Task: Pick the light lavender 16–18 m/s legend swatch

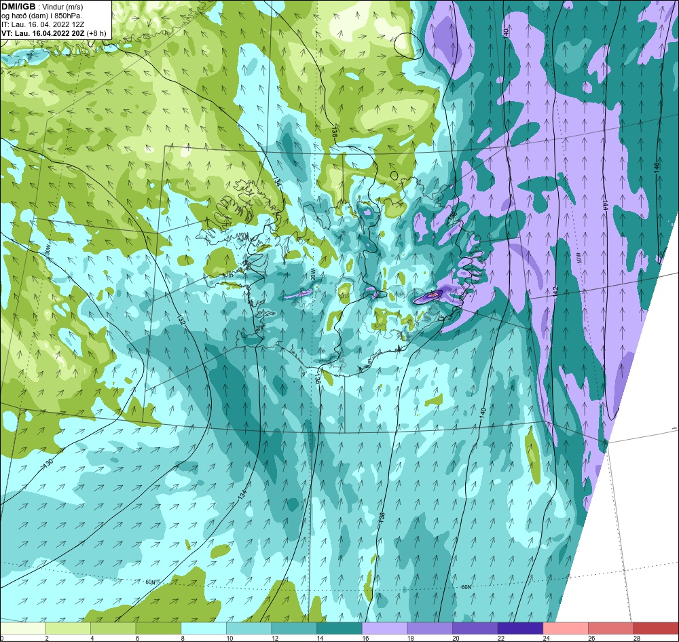Action: (x=384, y=628)
